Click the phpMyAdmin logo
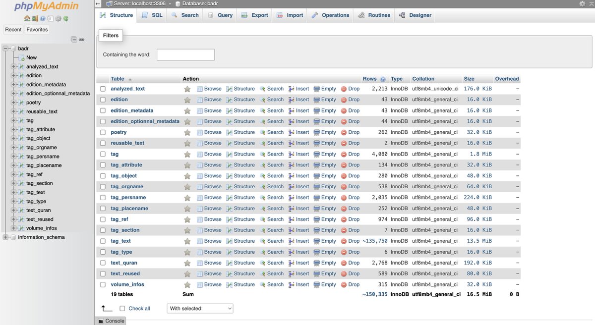Screen dimensions: 595x325 [47, 6]
